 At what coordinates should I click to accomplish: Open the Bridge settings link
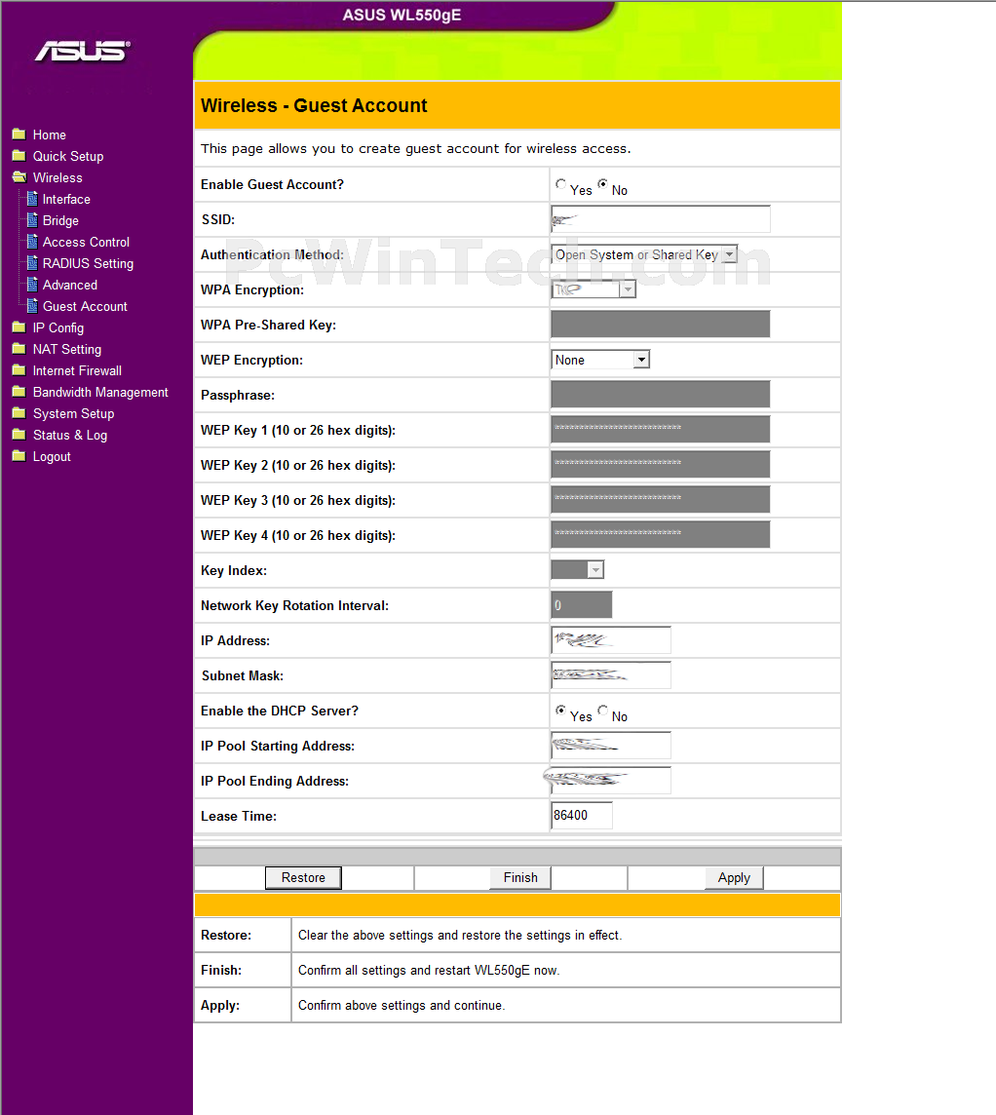pyautogui.click(x=60, y=220)
